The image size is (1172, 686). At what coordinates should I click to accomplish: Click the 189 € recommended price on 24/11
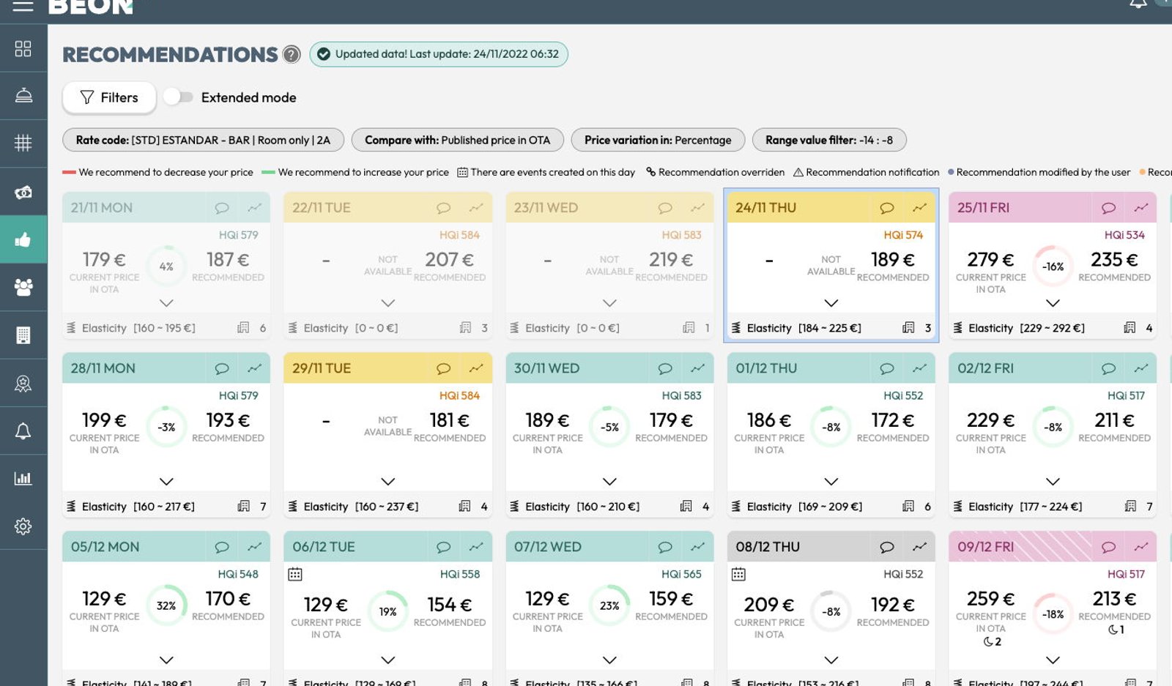[x=893, y=260]
